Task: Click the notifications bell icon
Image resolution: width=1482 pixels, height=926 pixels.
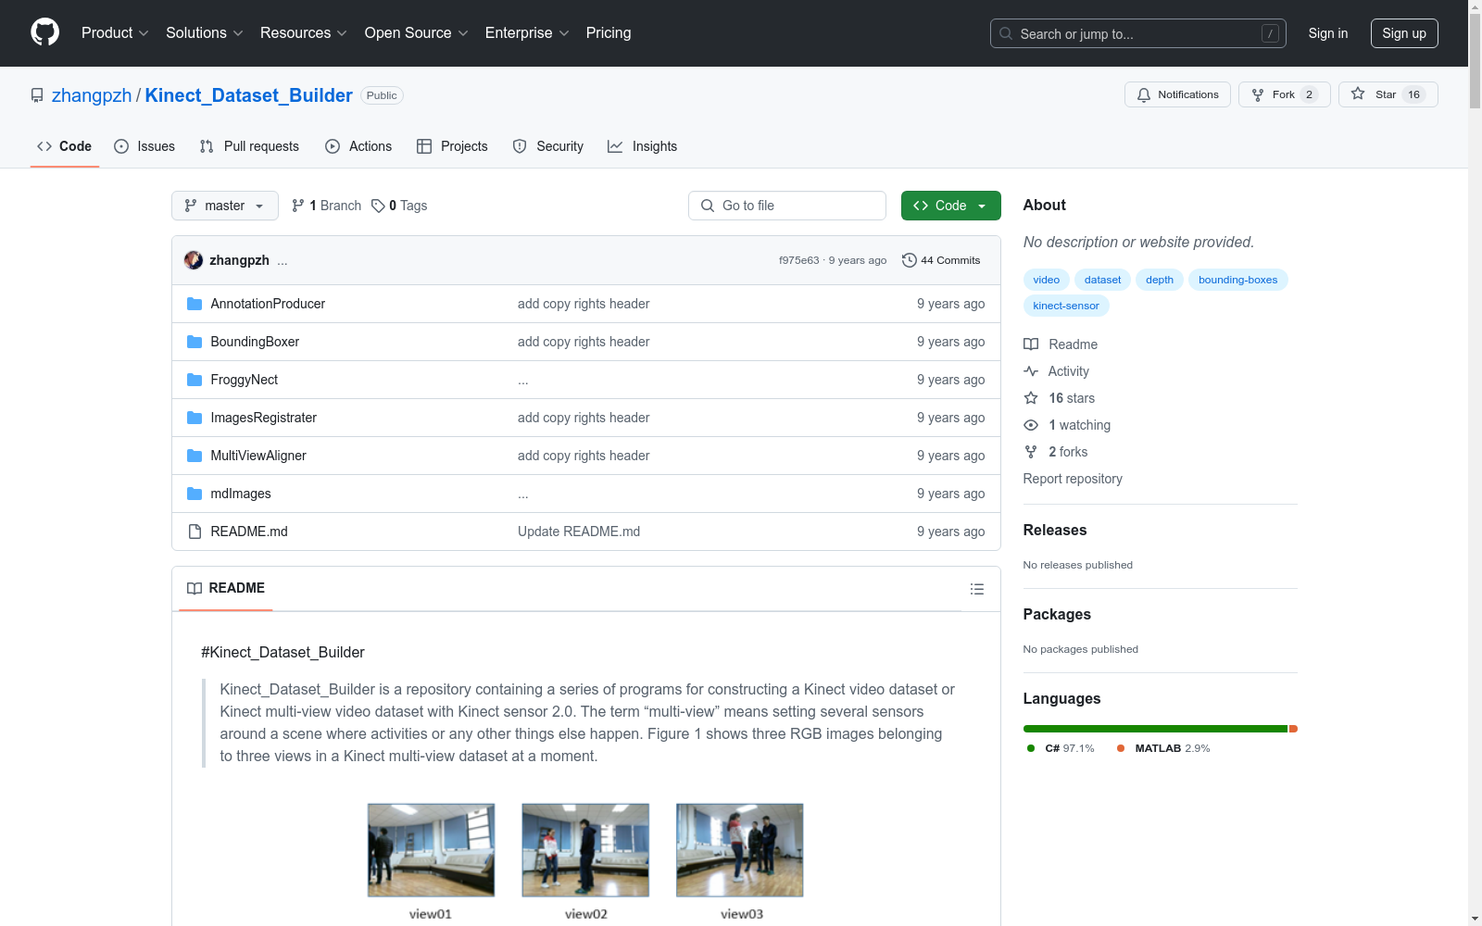Action: click(x=1144, y=94)
